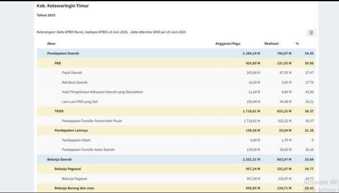
Task: Click the export spreadsheet icon
Action: [311, 33]
